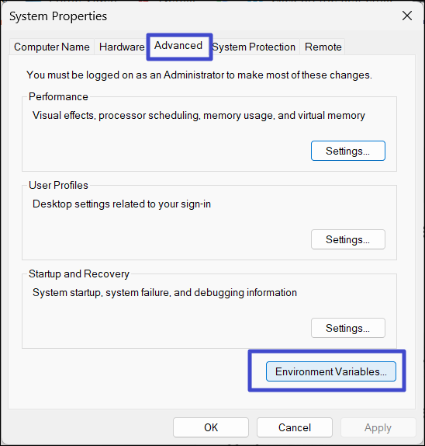Open User Profiles Settings
425x446 pixels.
348,239
